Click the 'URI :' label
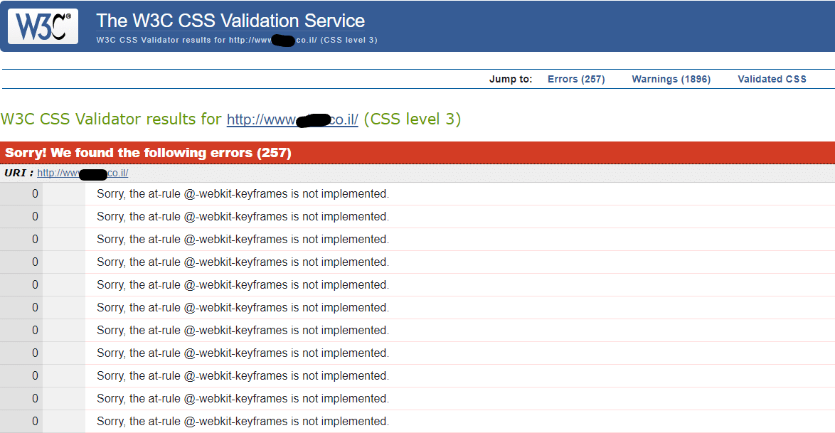This screenshot has width=835, height=433. (19, 173)
